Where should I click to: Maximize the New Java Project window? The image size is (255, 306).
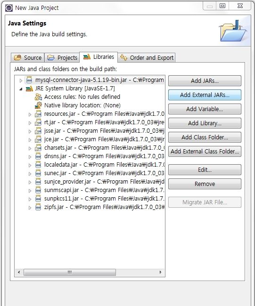(x=222, y=6)
